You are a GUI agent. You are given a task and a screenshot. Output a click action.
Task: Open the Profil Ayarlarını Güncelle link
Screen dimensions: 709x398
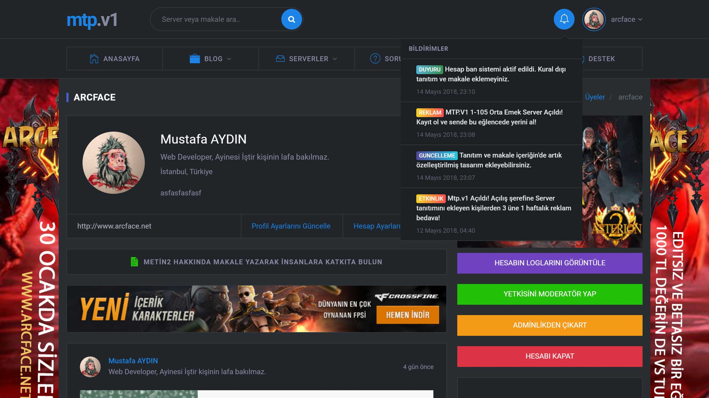click(x=291, y=226)
